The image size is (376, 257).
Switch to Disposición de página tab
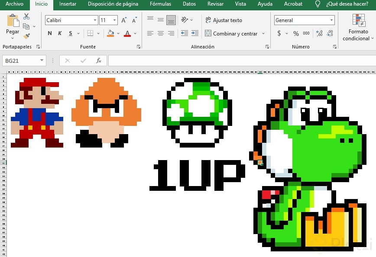113,4
